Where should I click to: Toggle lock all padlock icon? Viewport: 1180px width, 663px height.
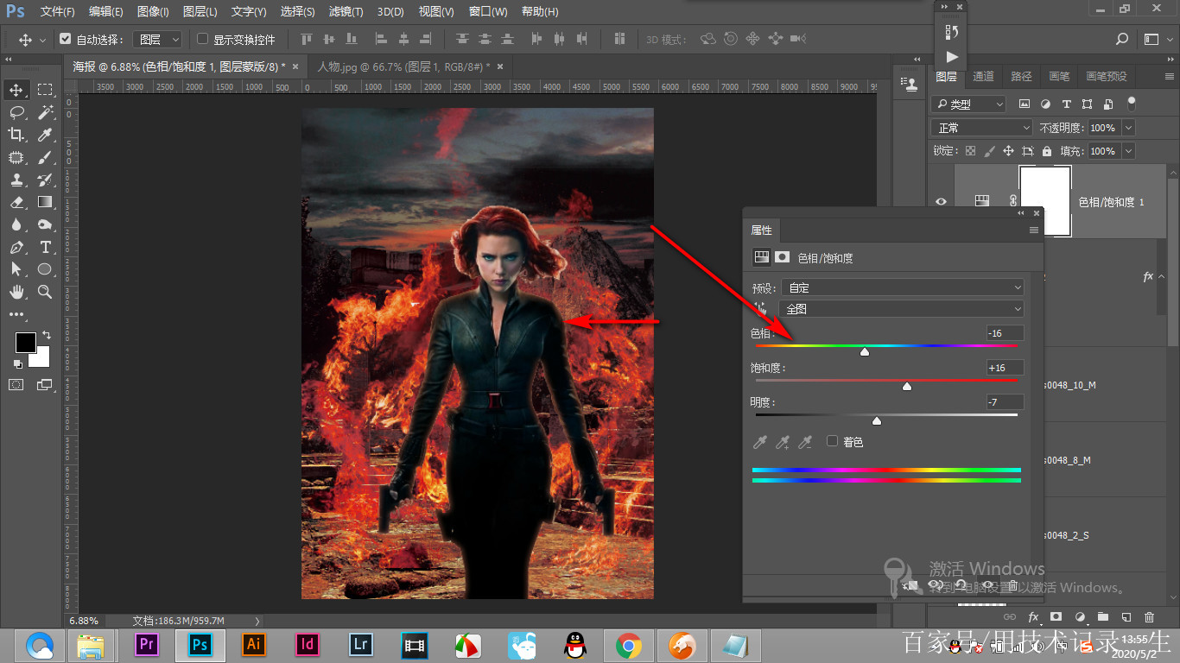(x=1046, y=150)
